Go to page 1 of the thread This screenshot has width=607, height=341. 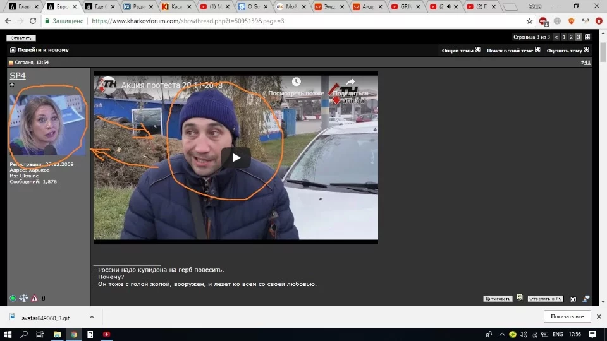point(564,37)
